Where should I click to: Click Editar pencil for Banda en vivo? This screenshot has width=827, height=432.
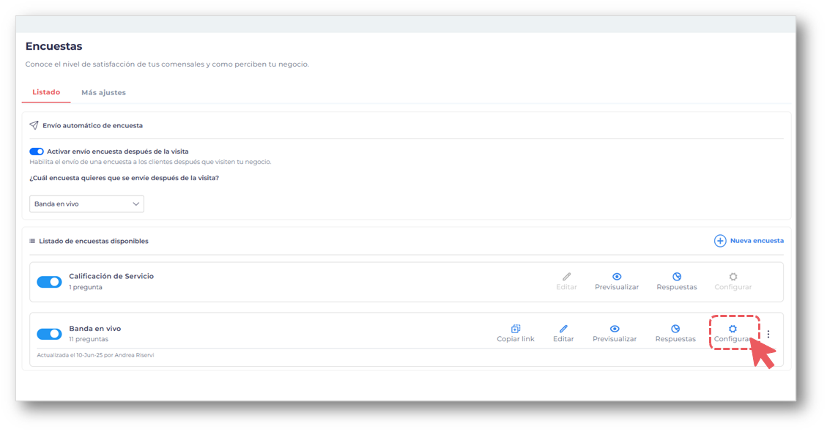(563, 329)
